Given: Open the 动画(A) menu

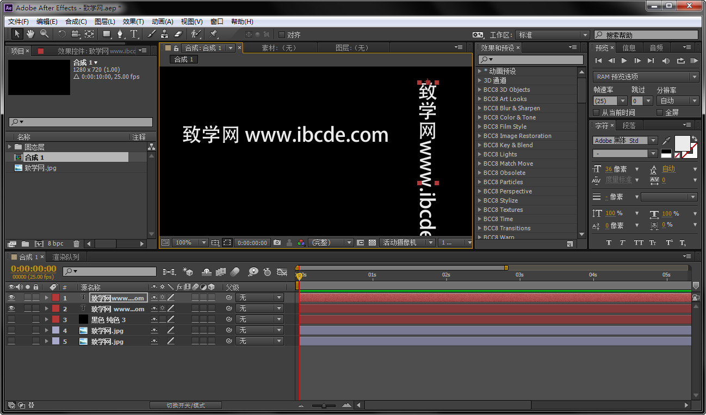Looking at the screenshot, I should click(163, 22).
